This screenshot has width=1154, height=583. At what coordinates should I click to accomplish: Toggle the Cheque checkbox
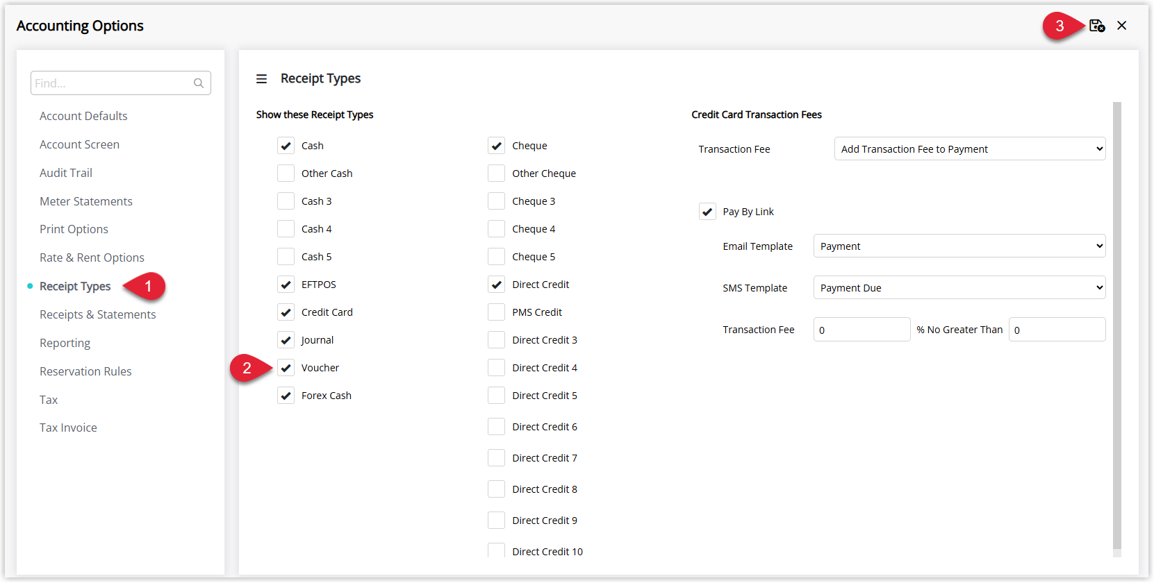click(496, 146)
